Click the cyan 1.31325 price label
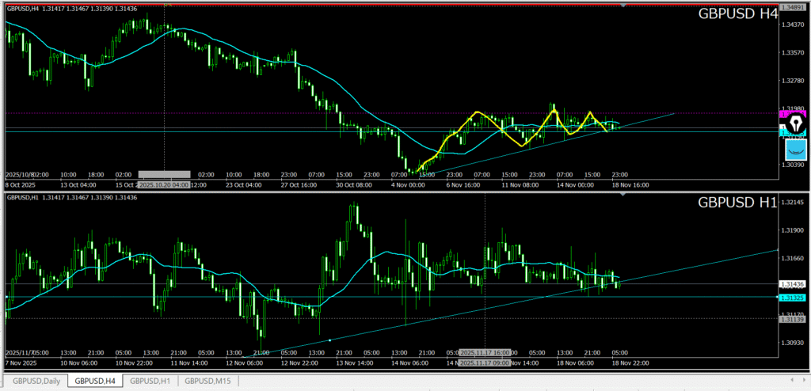 pos(794,298)
